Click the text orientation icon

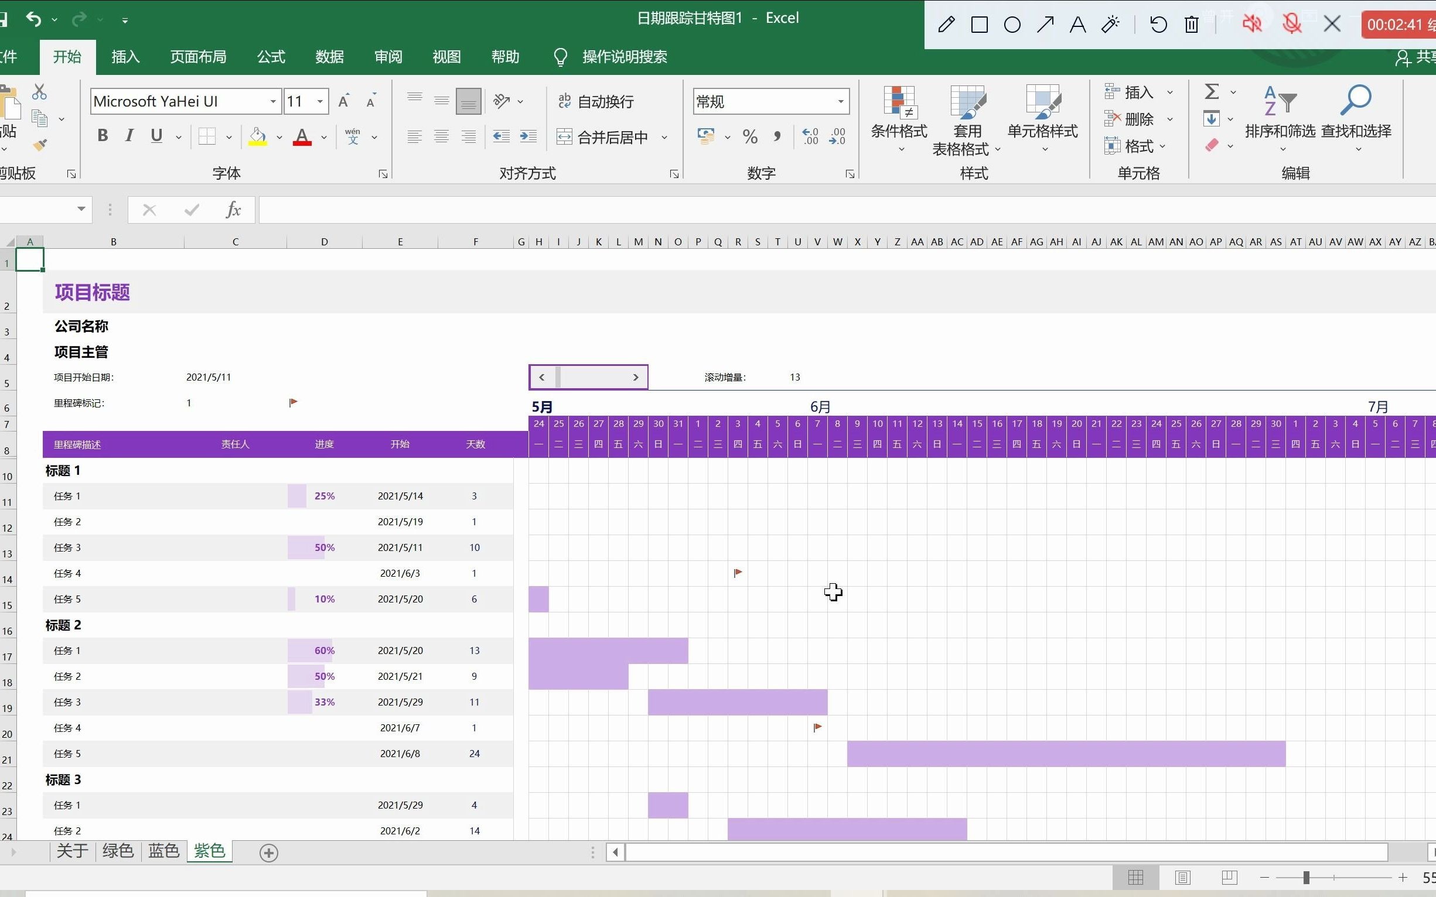[x=502, y=101]
